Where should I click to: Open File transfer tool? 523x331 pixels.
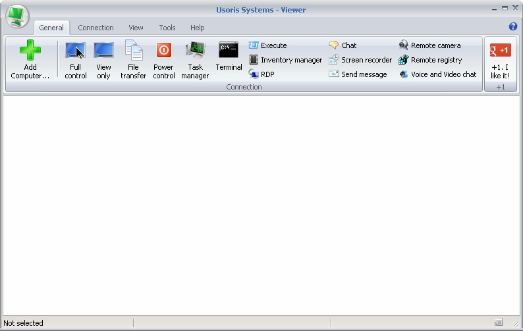coord(134,60)
